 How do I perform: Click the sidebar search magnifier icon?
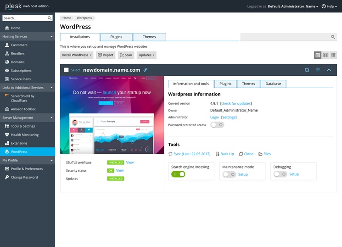(x=50, y=18)
